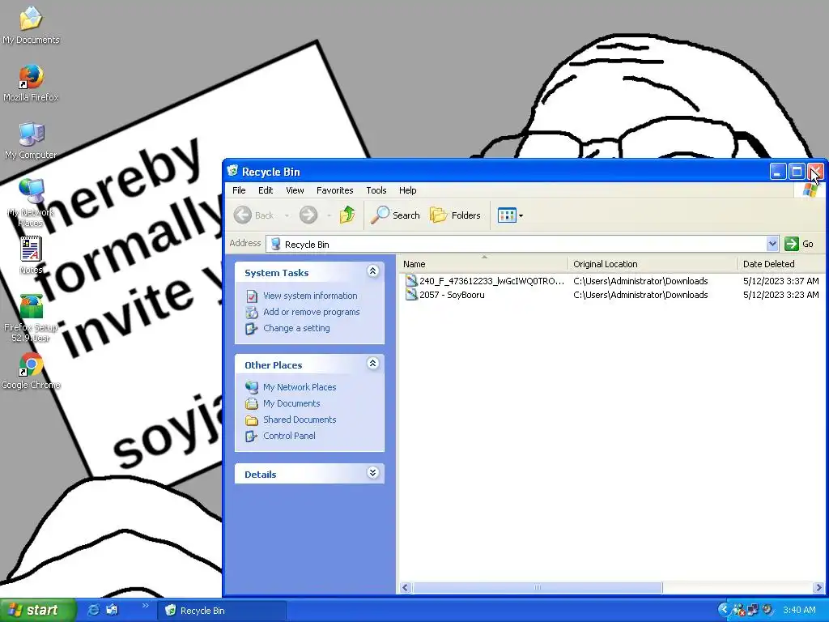Select My Computer desktop icon
The height and width of the screenshot is (622, 829).
pyautogui.click(x=31, y=141)
